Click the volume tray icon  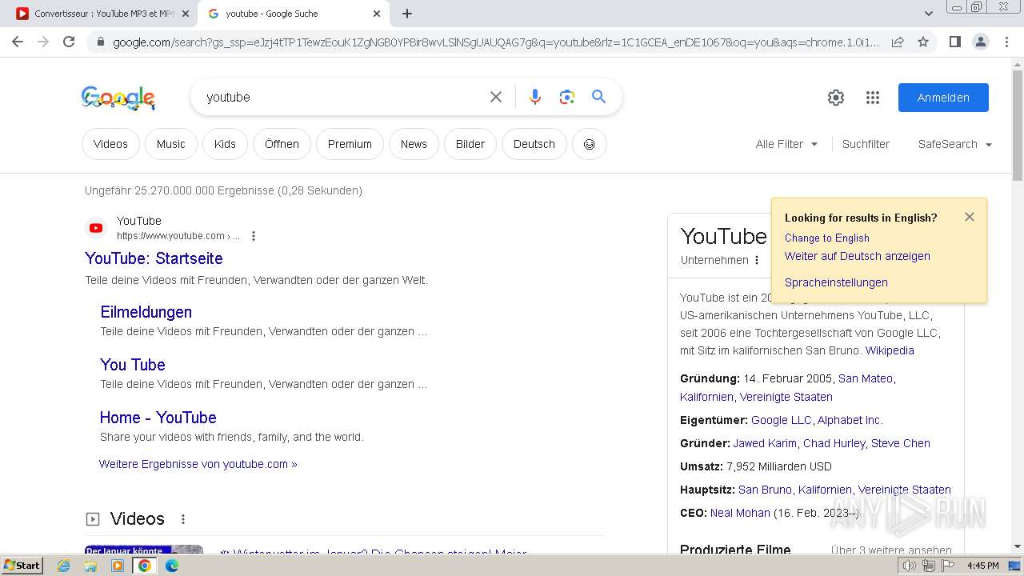coord(910,566)
